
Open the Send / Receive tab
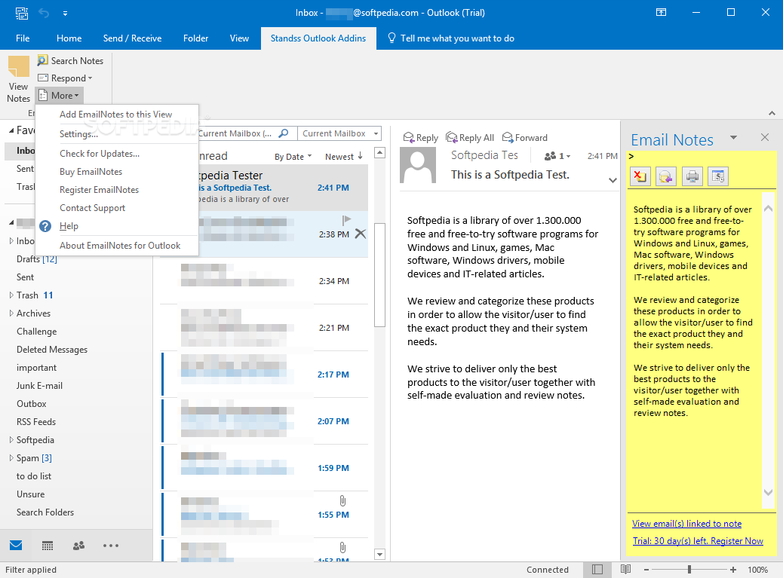pyautogui.click(x=132, y=38)
